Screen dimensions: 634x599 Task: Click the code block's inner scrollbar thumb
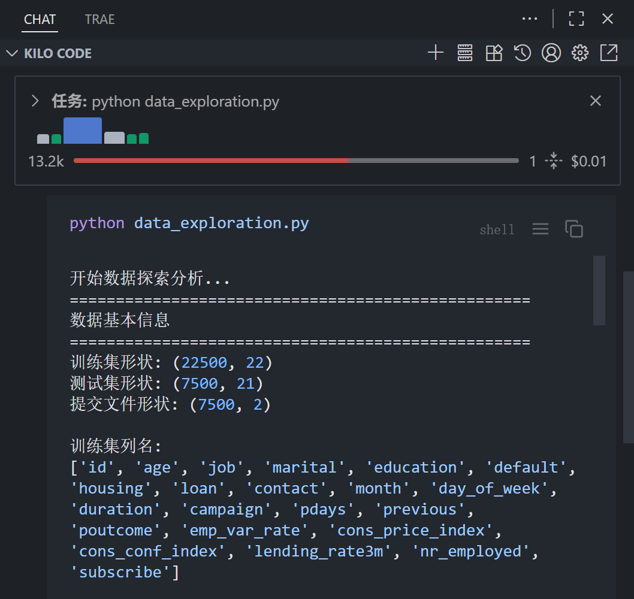click(x=599, y=290)
